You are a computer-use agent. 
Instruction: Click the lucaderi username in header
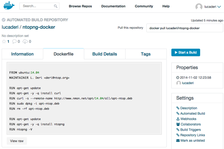(210, 7)
